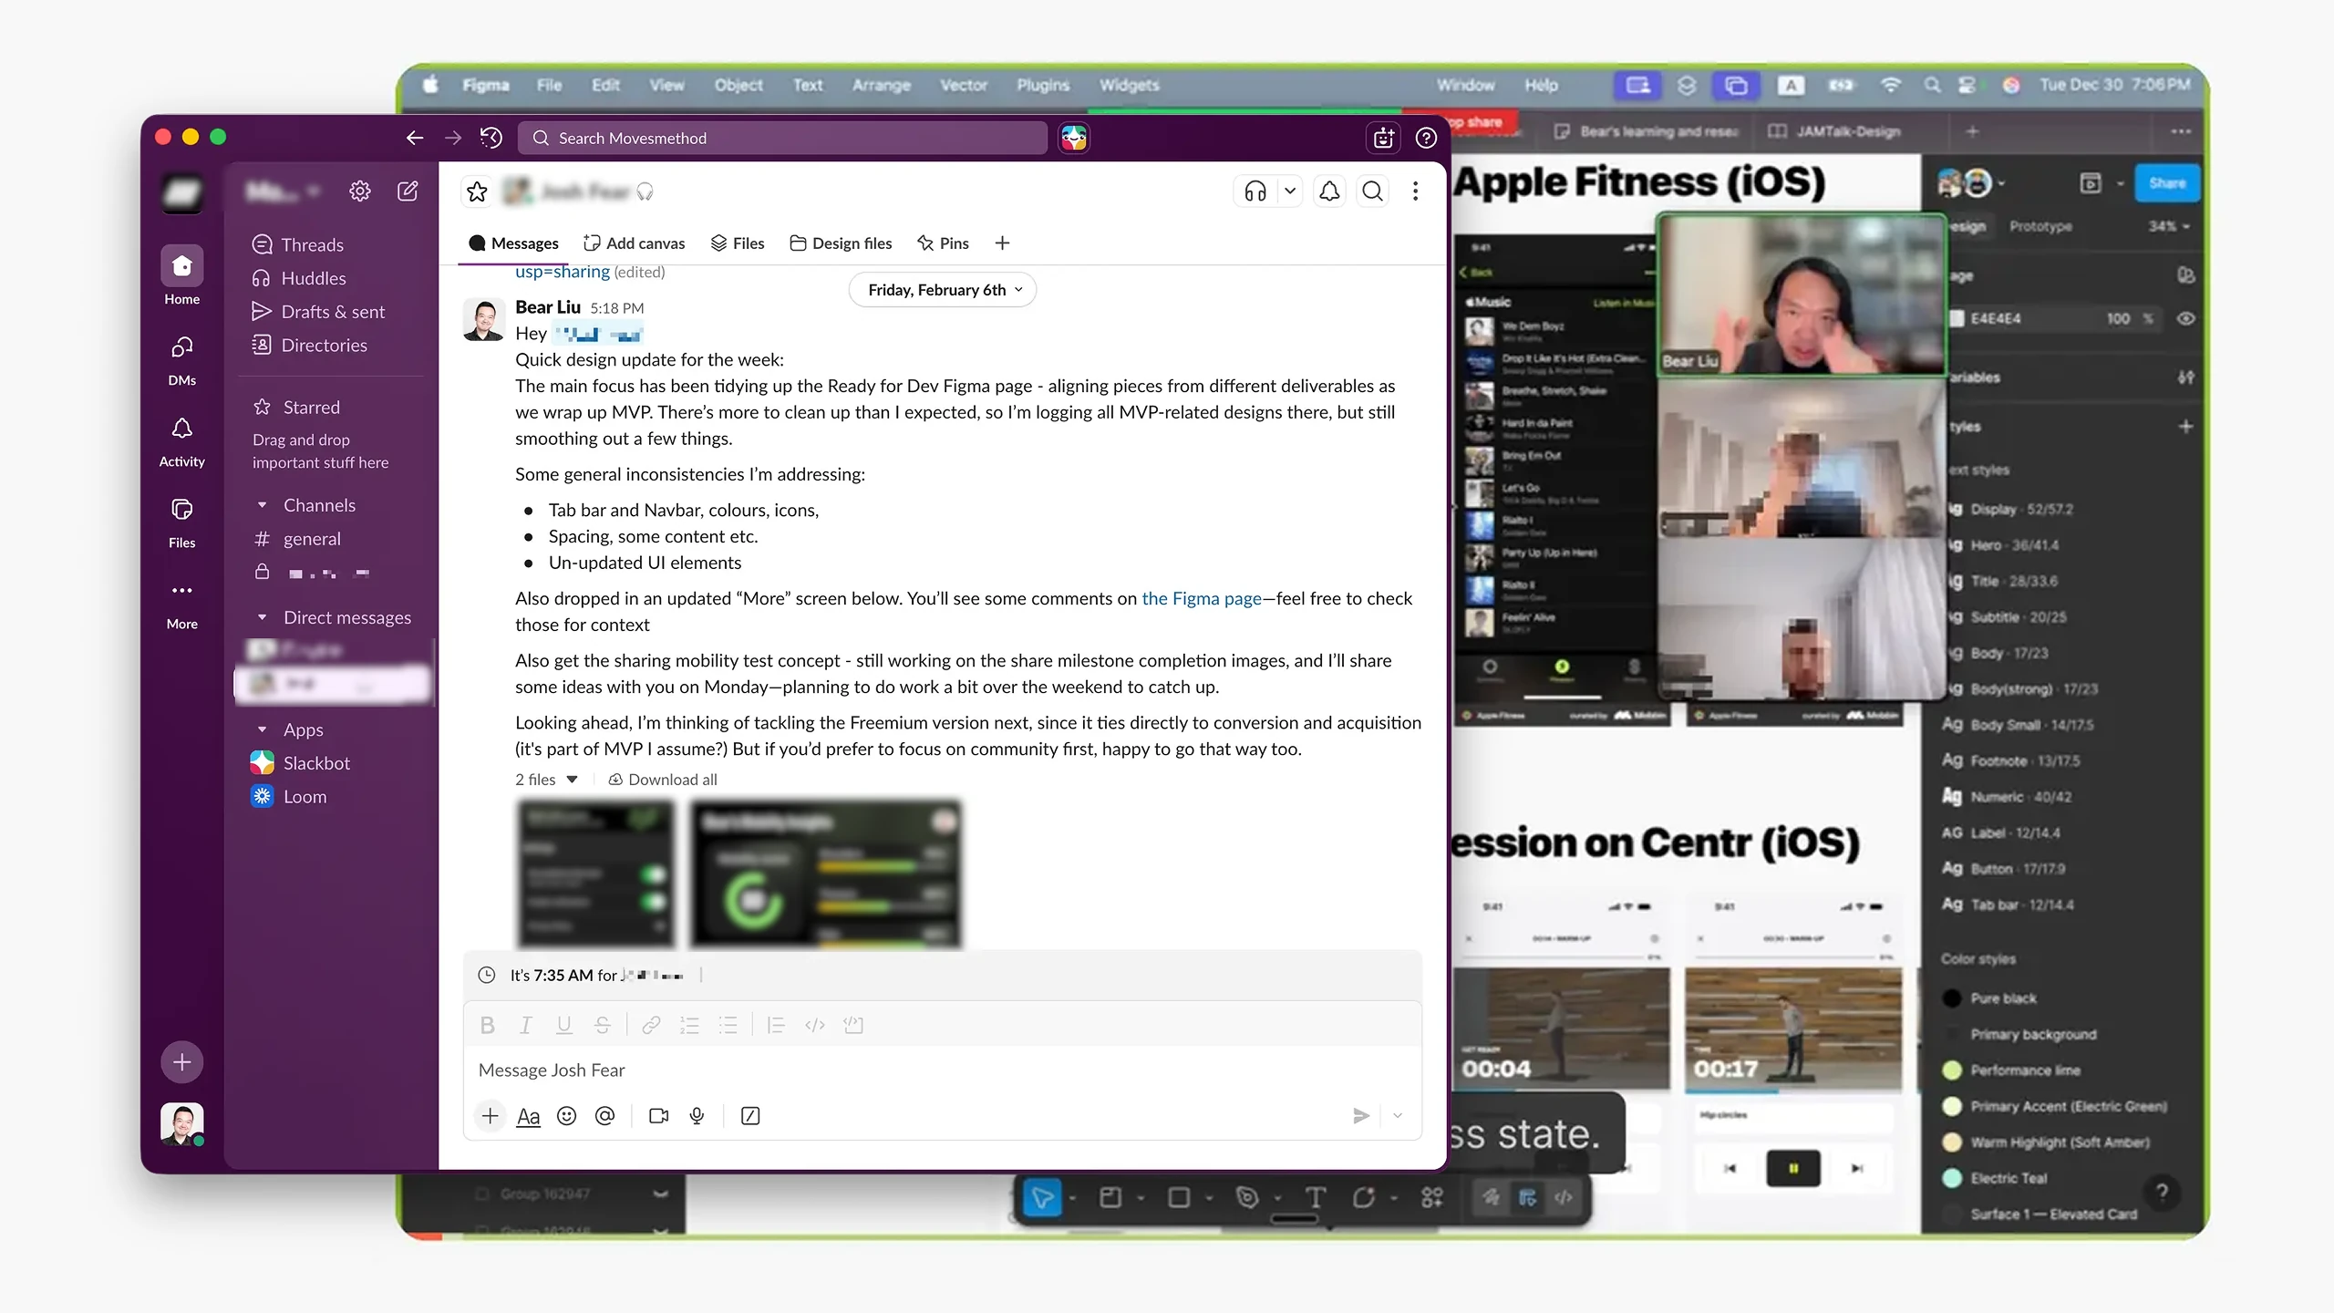This screenshot has height=1313, width=2334.
Task: Open notification bell settings for conversation
Action: pyautogui.click(x=1329, y=191)
